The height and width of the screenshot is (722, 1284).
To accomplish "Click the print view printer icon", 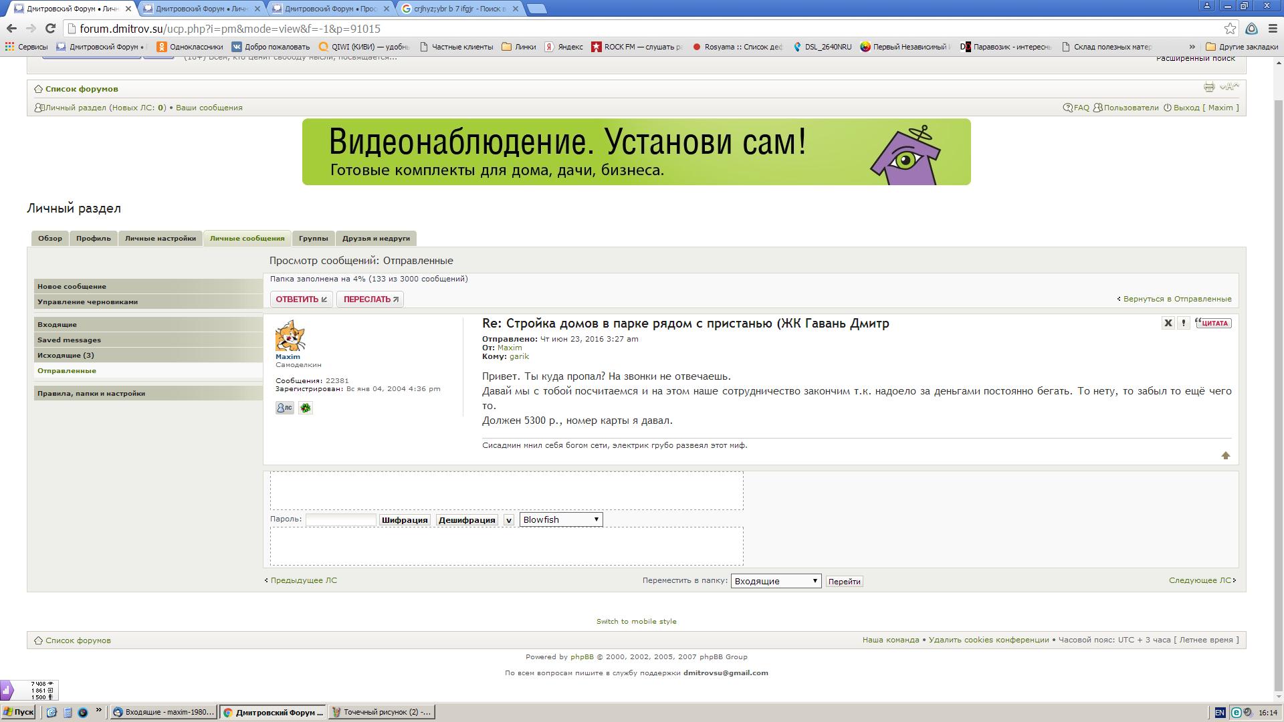I will click(x=1208, y=87).
